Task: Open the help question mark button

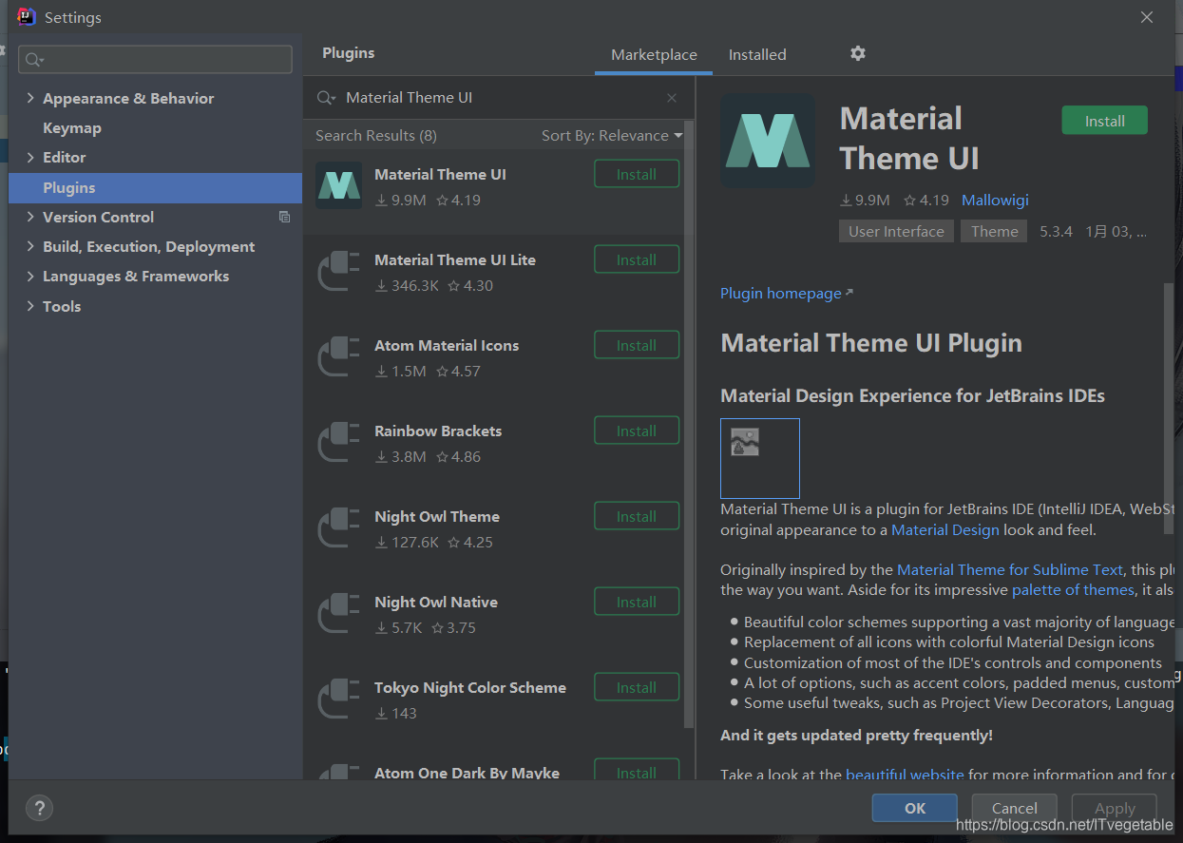Action: point(39,808)
